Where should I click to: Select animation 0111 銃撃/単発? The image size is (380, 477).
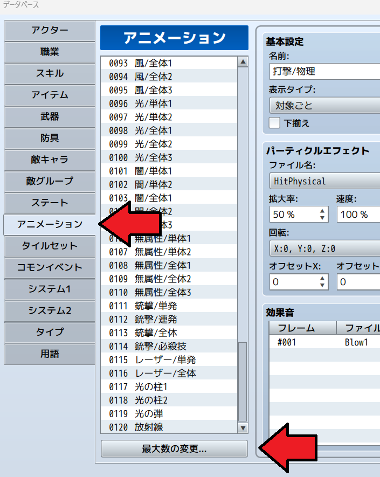click(x=169, y=306)
